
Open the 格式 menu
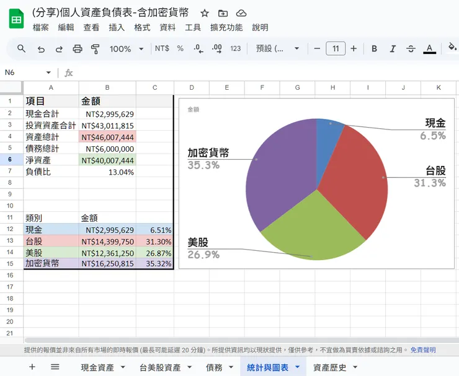pos(142,27)
